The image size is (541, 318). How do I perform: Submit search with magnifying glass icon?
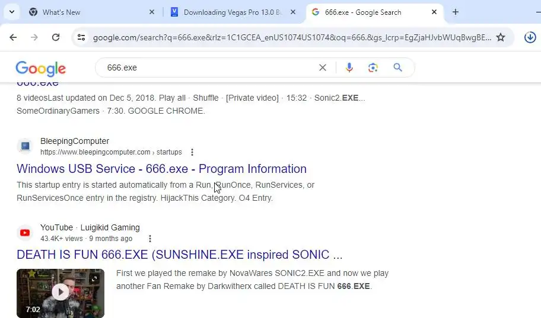pyautogui.click(x=398, y=68)
